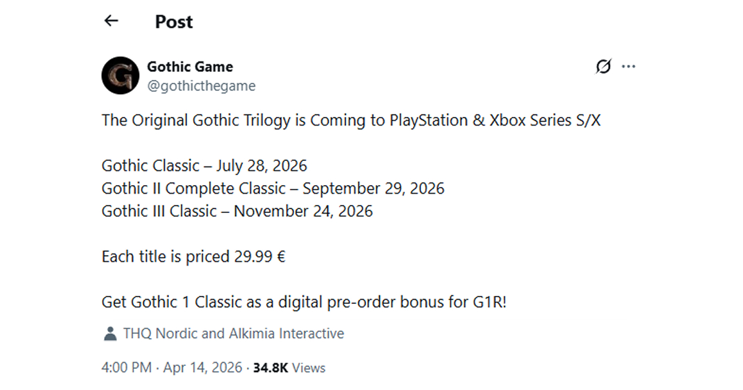743x390 pixels.
Task: Click the Apr 14, 2026 date
Action: [x=202, y=368]
